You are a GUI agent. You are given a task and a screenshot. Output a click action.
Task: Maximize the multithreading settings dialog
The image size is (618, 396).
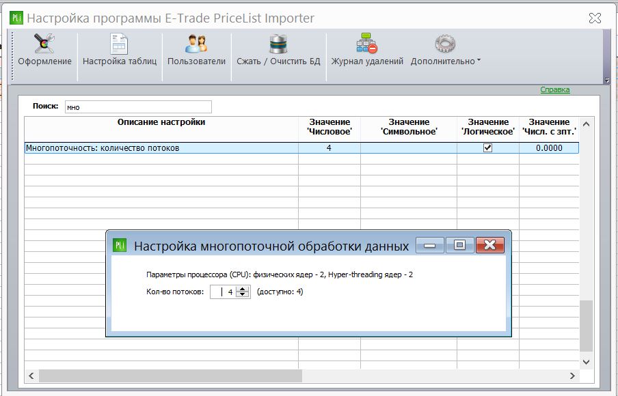click(459, 245)
